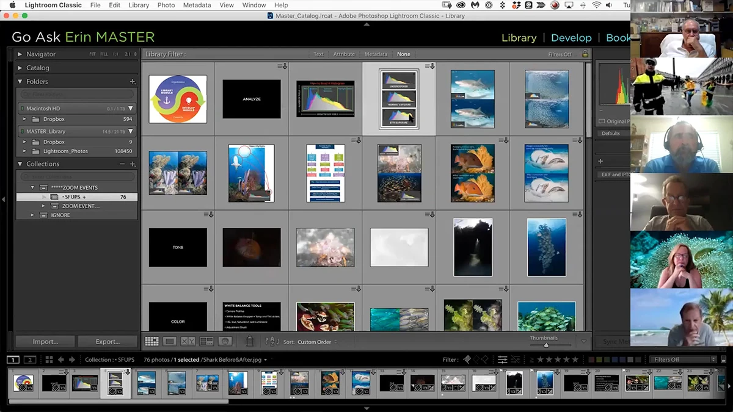Reverse sort direction A-Z icon
The image size is (733, 412).
click(x=272, y=342)
